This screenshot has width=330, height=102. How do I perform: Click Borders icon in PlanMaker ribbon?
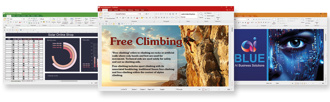[x=59, y=19]
